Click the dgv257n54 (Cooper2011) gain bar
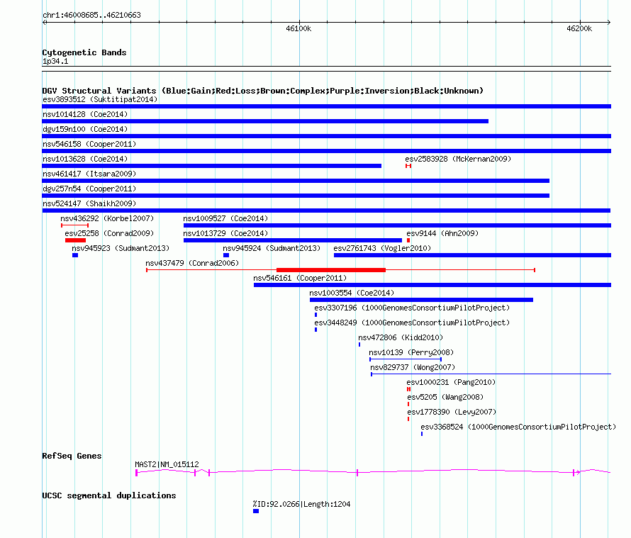Screen dimensions: 631x538 (x=296, y=196)
